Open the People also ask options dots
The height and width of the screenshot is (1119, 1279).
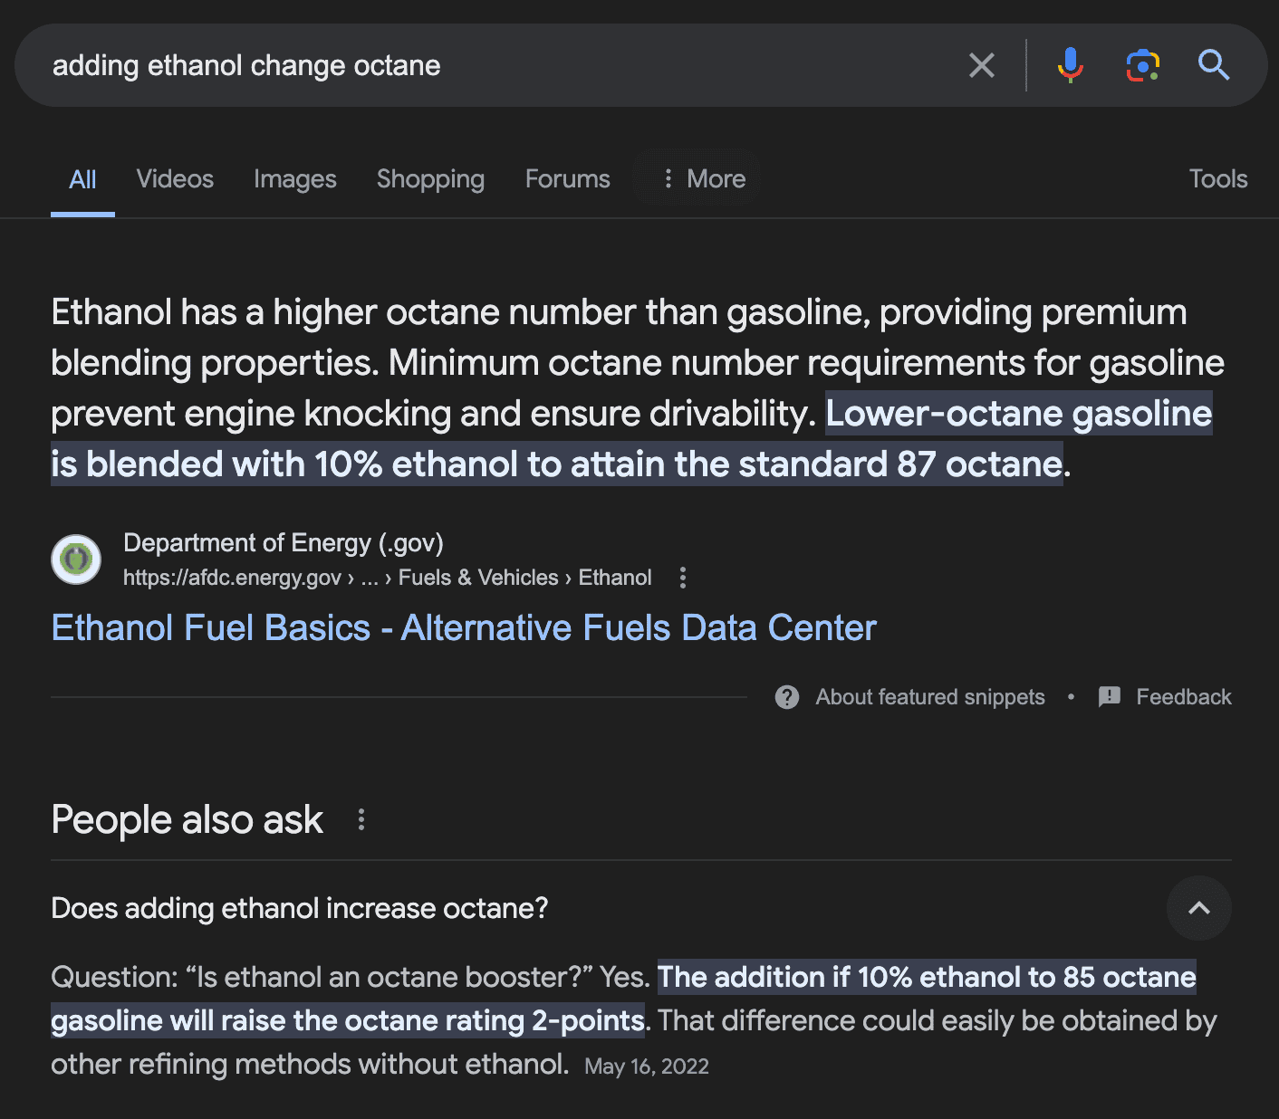click(x=361, y=819)
